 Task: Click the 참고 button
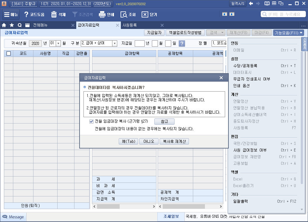pos(165,121)
